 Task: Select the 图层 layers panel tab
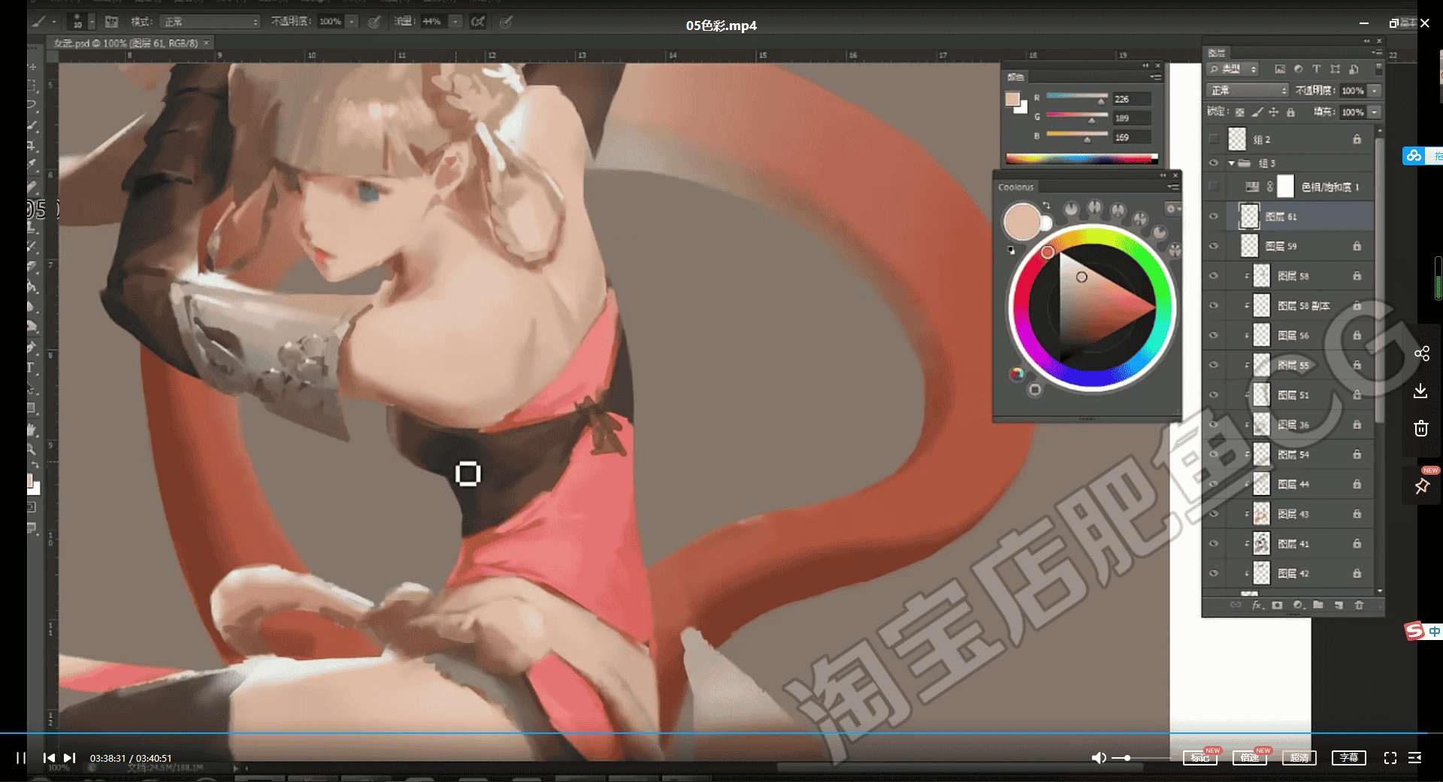pyautogui.click(x=1217, y=53)
